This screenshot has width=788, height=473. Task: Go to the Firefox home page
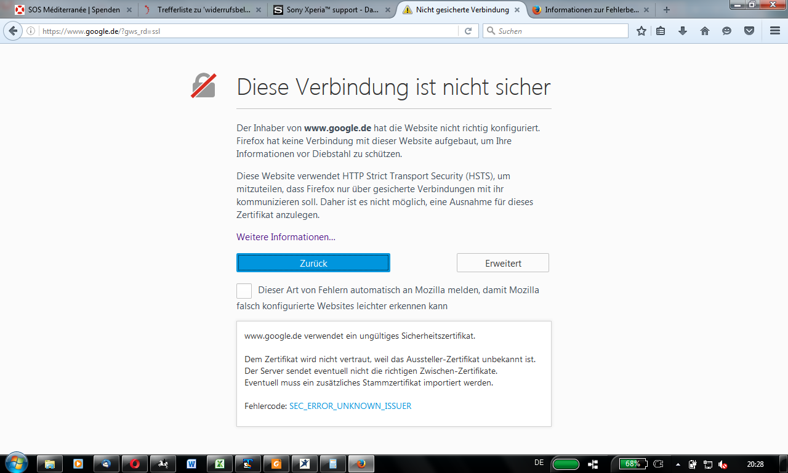(705, 31)
